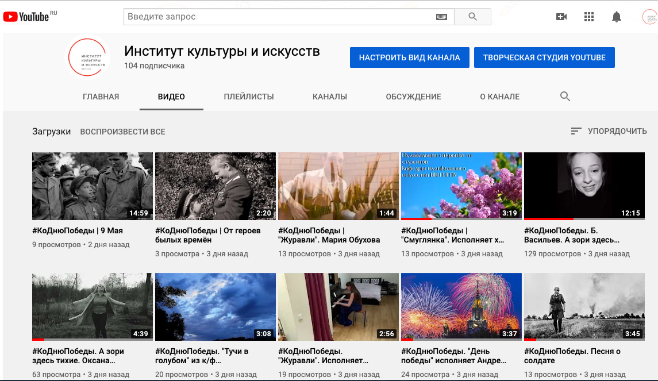Open notifications via the bell icon
Screen dimensions: 658x381
click(x=617, y=17)
